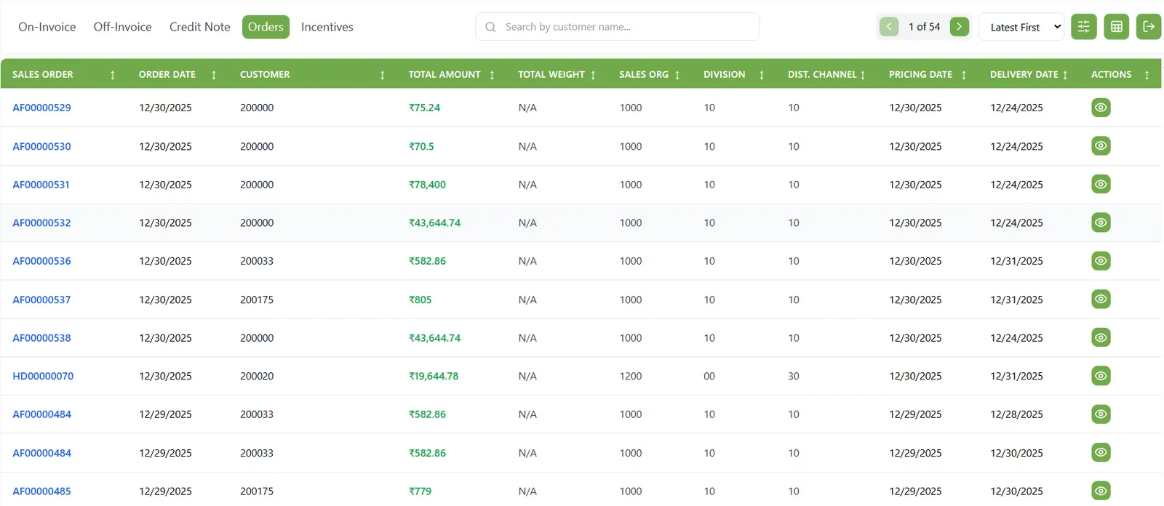This screenshot has width=1164, height=506.
Task: Switch to Incentives tab
Action: pyautogui.click(x=327, y=27)
